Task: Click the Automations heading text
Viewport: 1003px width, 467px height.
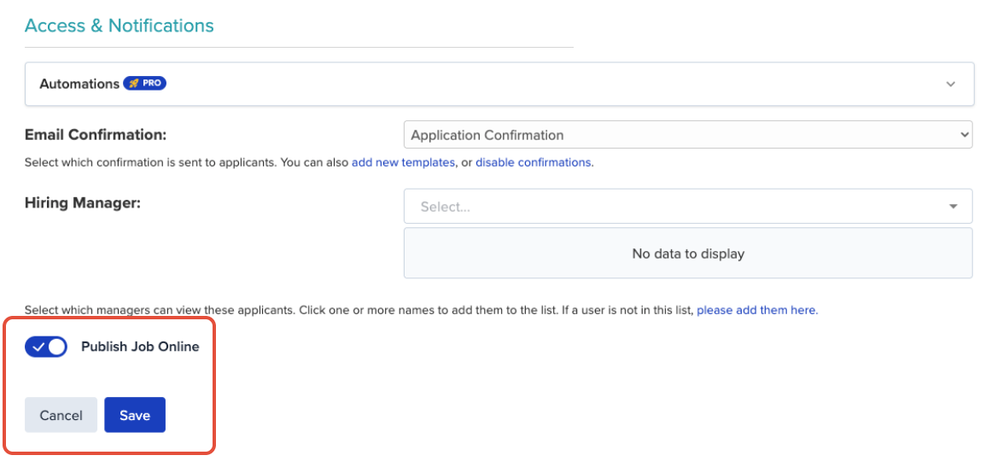Action: click(79, 84)
